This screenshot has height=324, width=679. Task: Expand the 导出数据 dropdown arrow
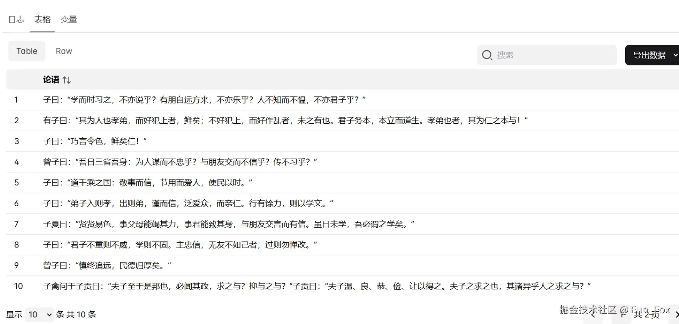pos(675,55)
